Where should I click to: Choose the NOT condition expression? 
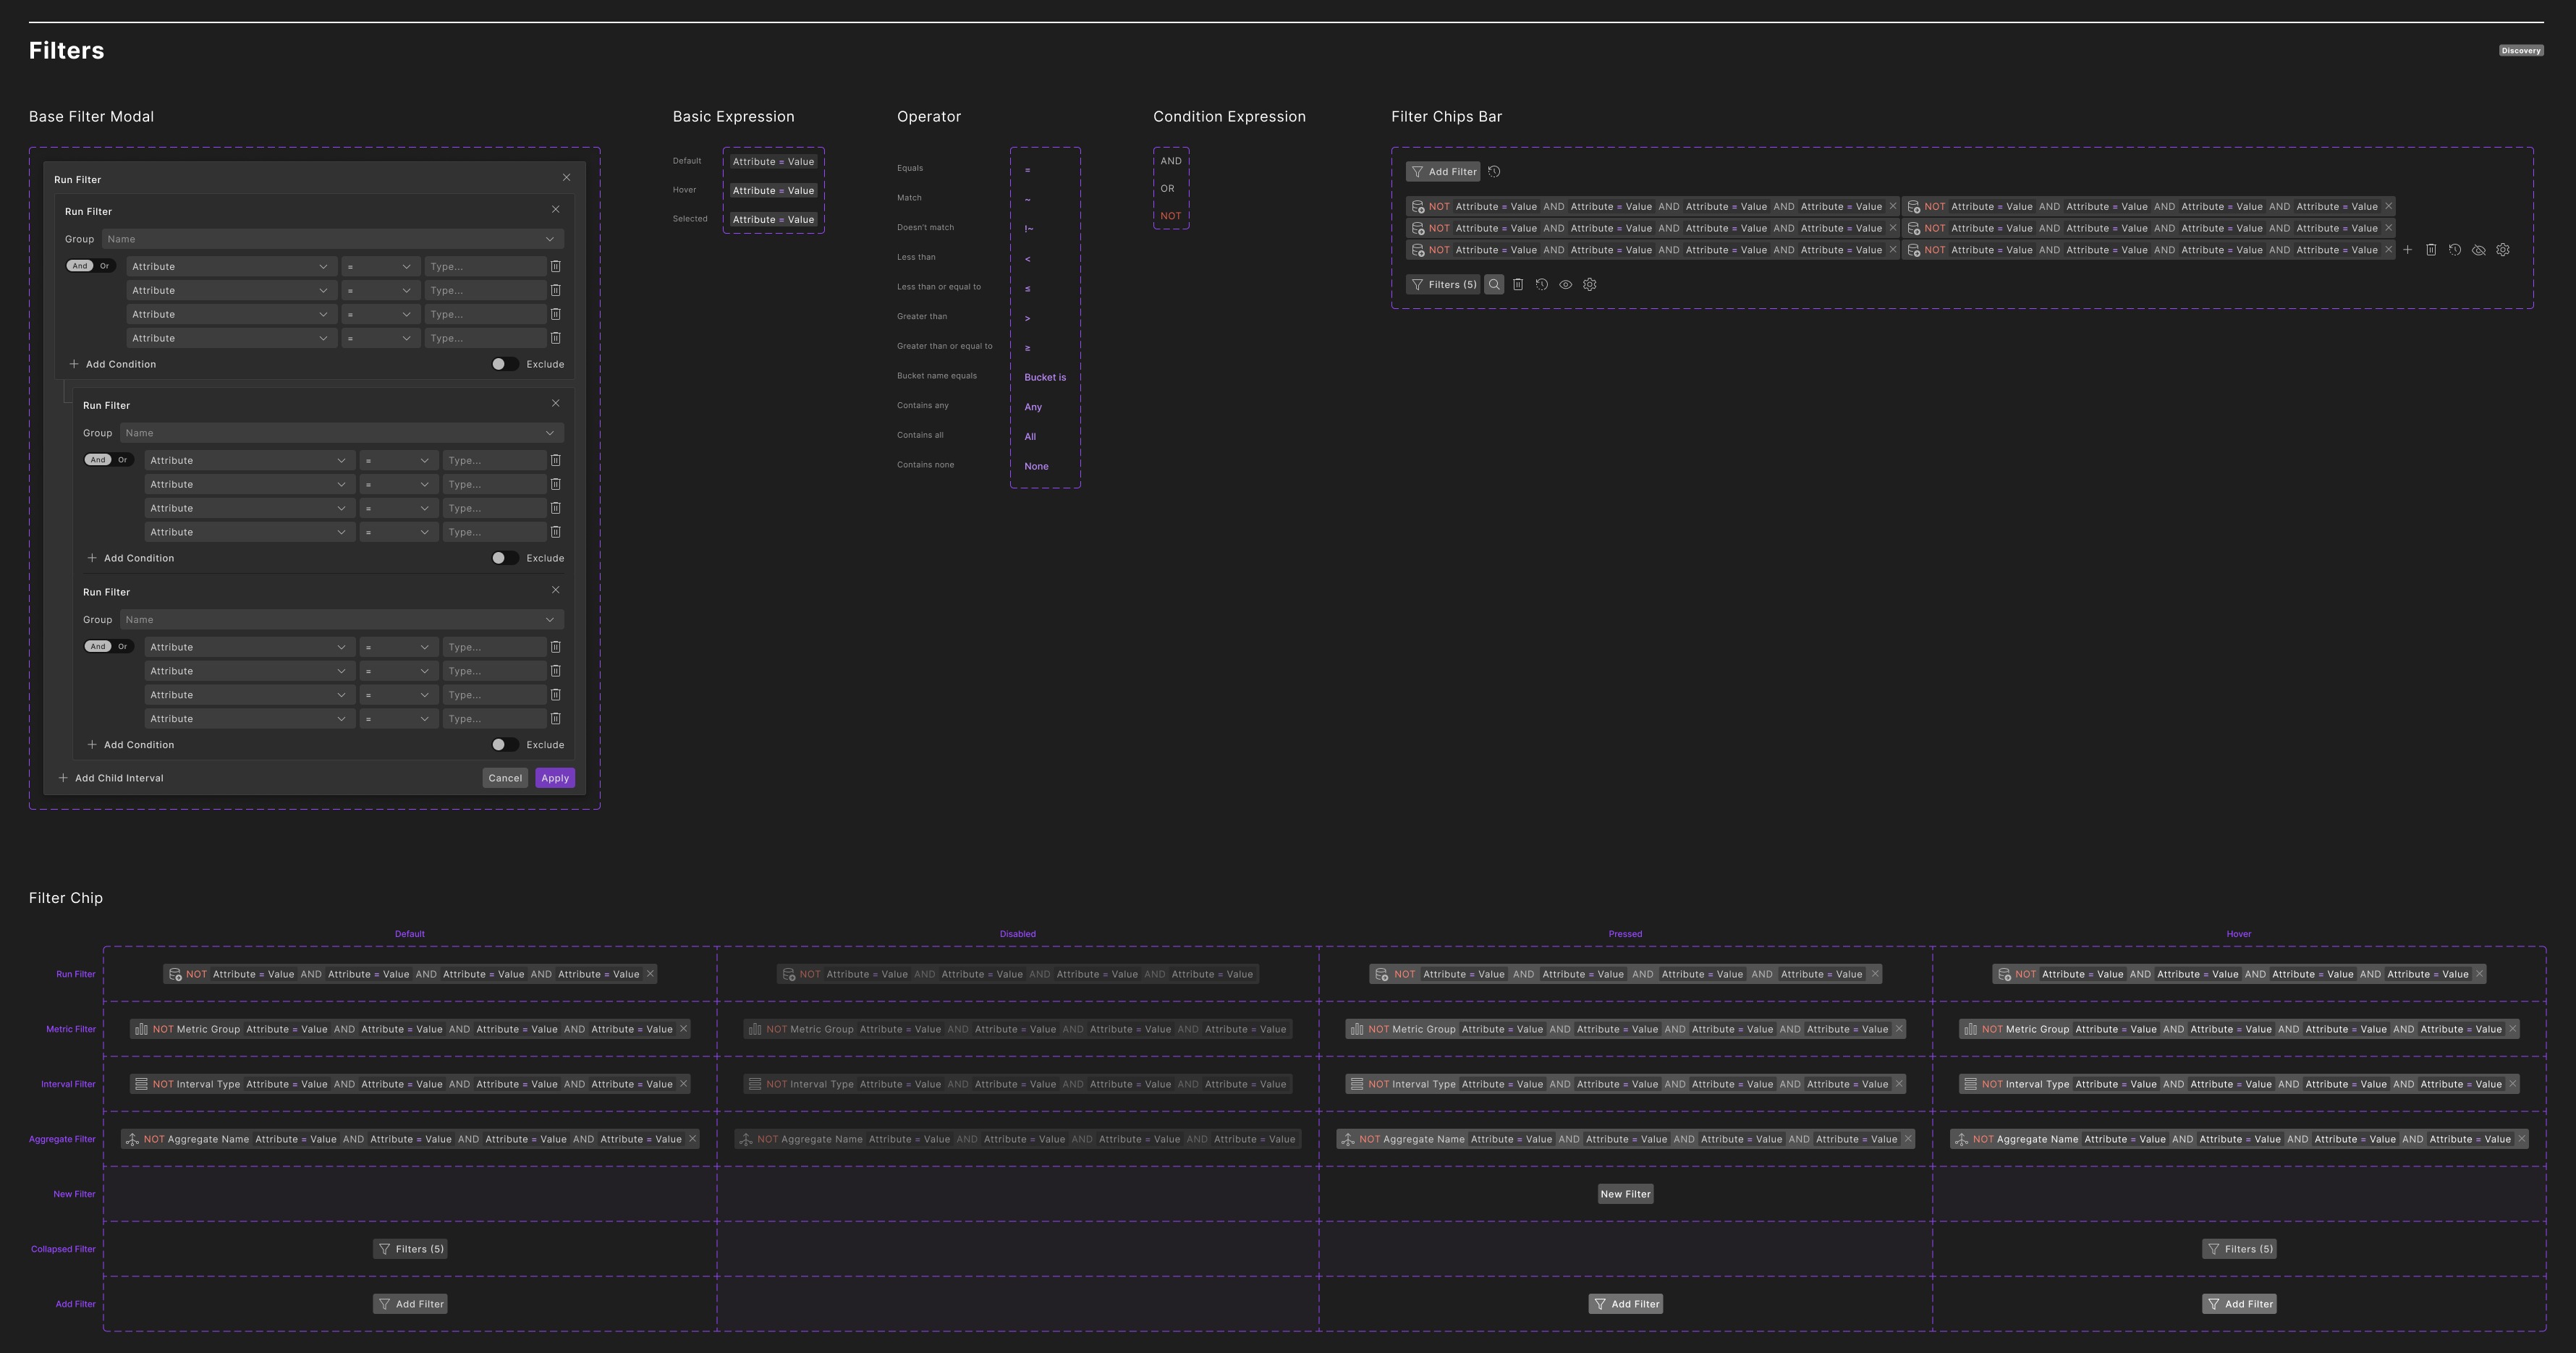pyautogui.click(x=1171, y=216)
